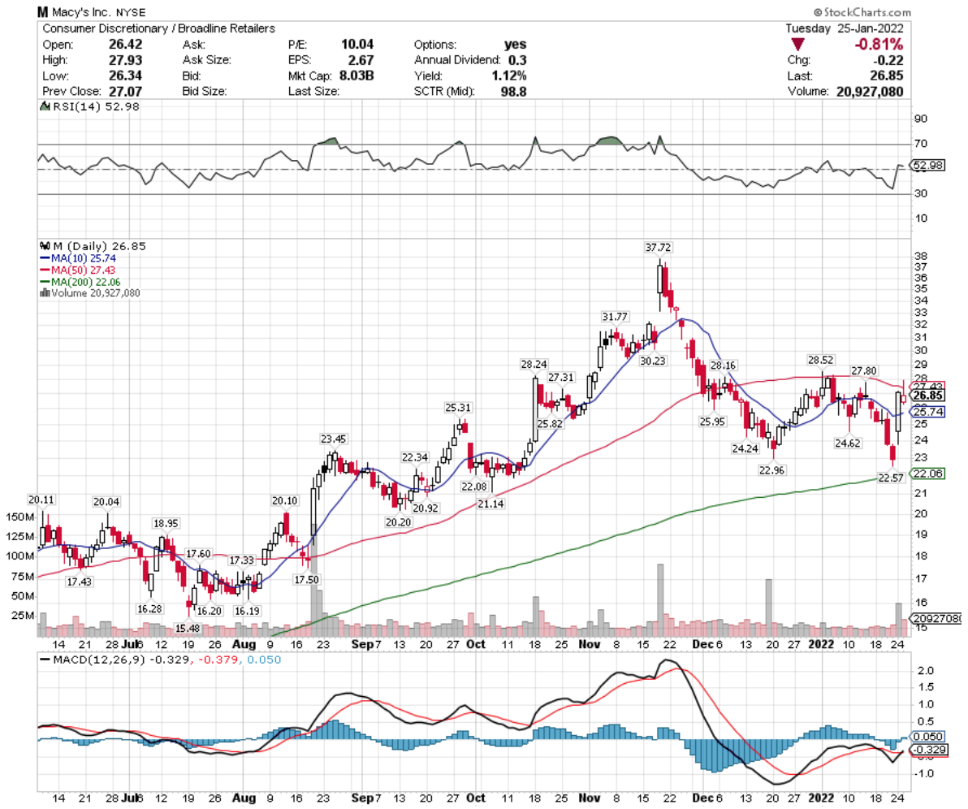Click the -0.329 MACD axis tag

tap(928, 750)
